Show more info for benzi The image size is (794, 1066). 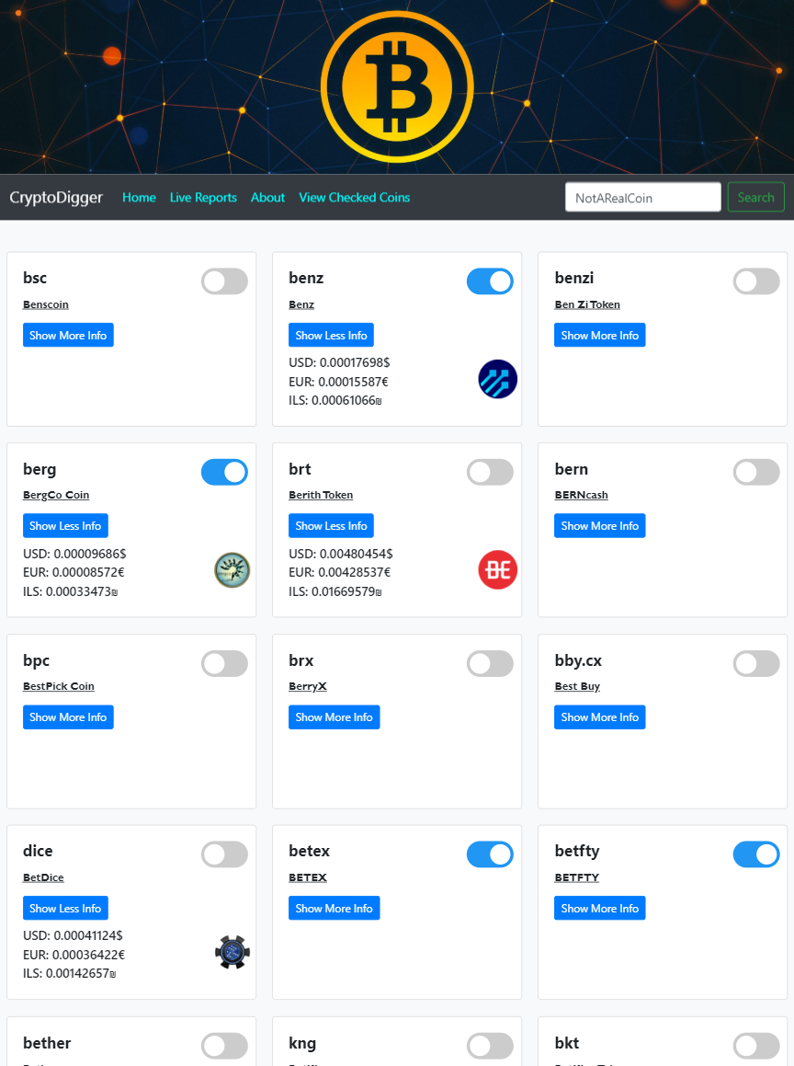pyautogui.click(x=600, y=335)
